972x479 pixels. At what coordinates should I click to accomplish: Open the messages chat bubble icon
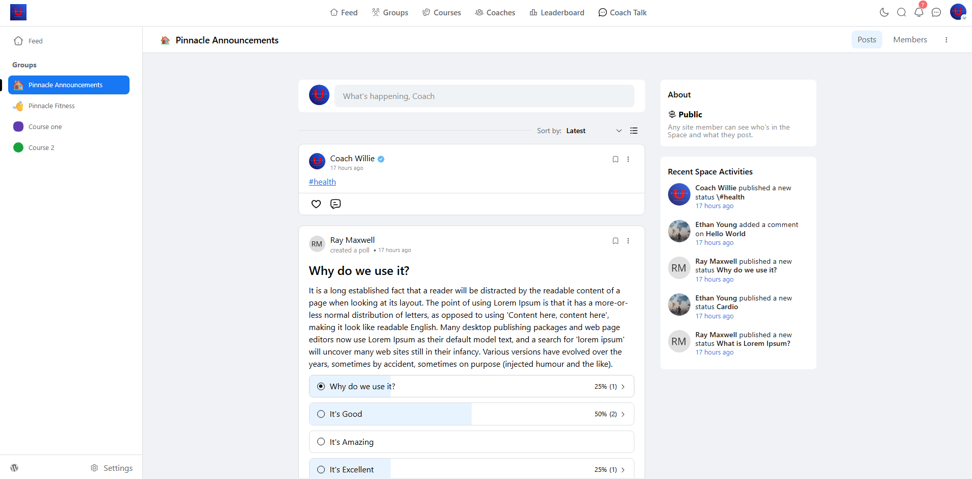pyautogui.click(x=936, y=12)
